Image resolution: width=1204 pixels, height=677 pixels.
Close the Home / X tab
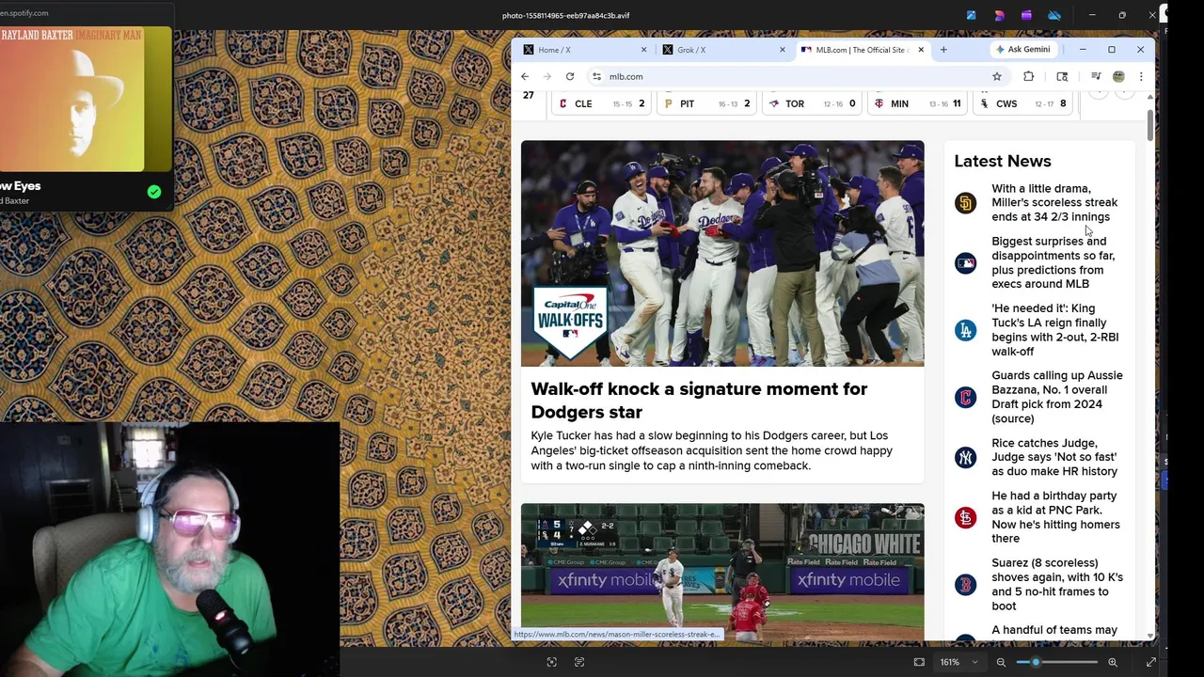pos(644,50)
